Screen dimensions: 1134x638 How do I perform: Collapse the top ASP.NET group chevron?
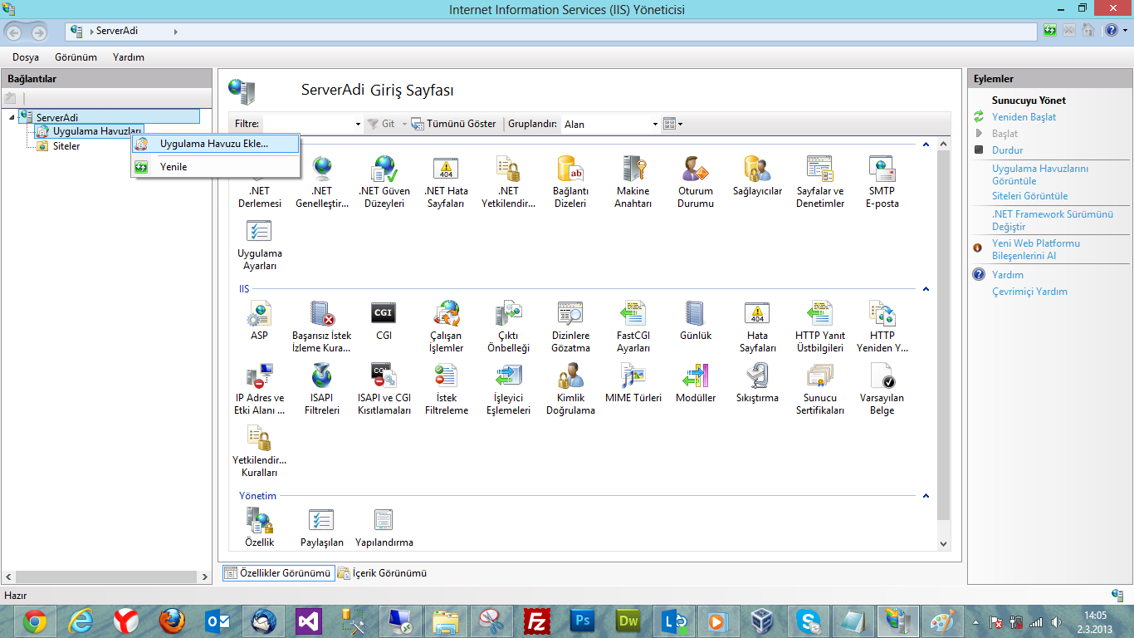pyautogui.click(x=926, y=145)
